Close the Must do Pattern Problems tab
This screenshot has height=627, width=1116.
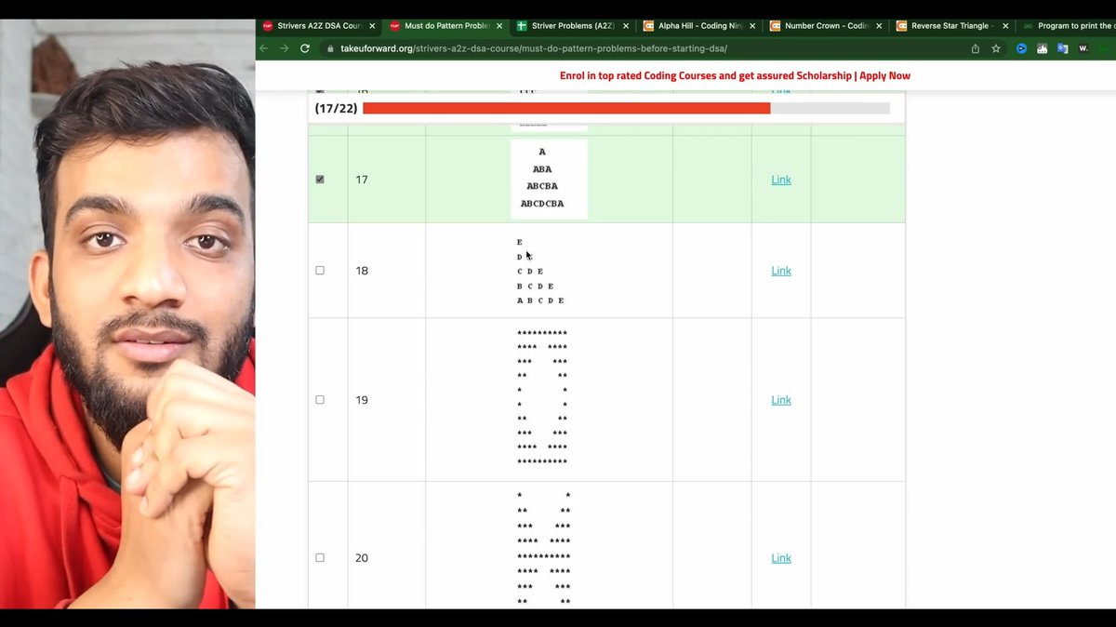[499, 26]
